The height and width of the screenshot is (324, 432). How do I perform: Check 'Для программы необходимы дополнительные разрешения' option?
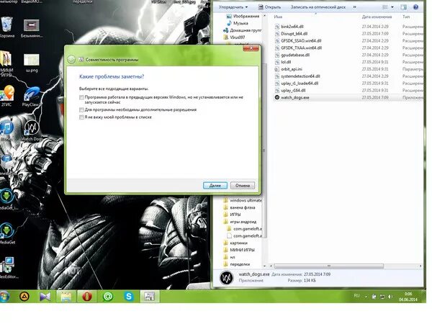point(81,110)
